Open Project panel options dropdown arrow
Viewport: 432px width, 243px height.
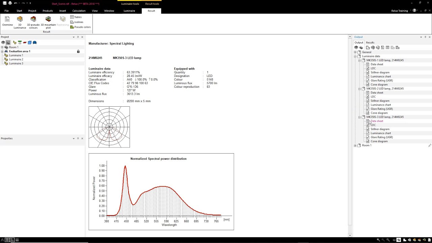click(74, 37)
